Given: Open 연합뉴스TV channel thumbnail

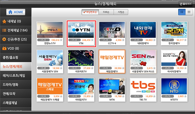Looking at the screenshot, I should (50, 30).
